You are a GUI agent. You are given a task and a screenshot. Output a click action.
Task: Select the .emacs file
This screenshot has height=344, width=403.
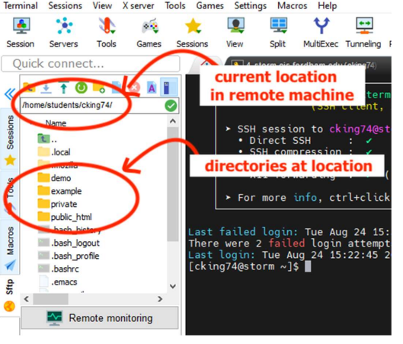click(x=58, y=282)
